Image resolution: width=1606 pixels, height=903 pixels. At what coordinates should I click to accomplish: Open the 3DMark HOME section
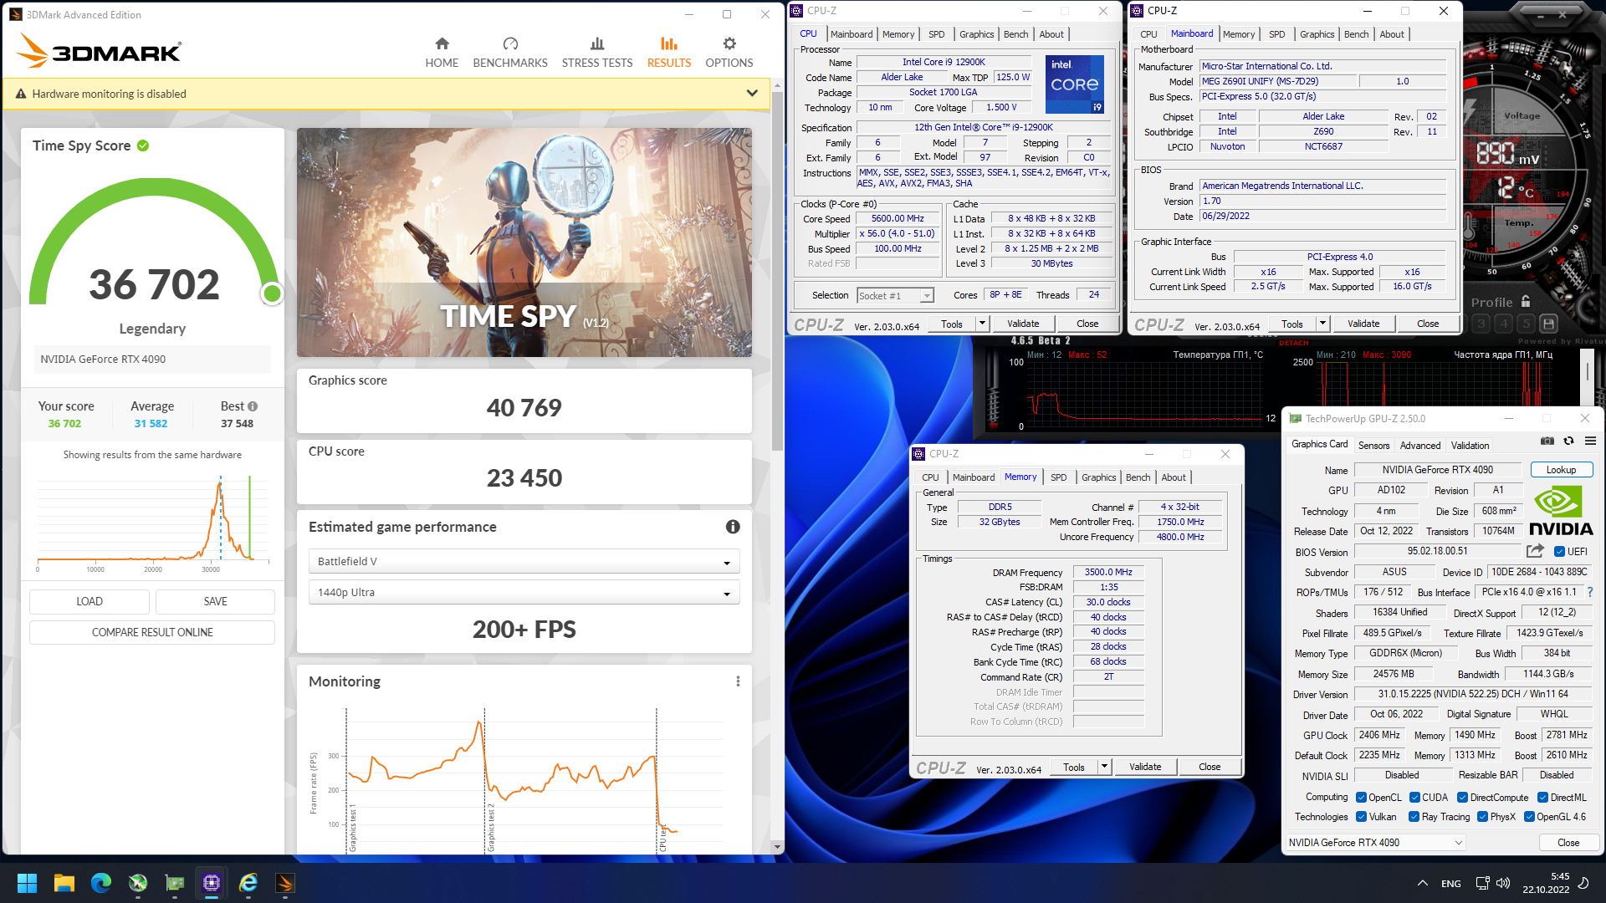442,53
